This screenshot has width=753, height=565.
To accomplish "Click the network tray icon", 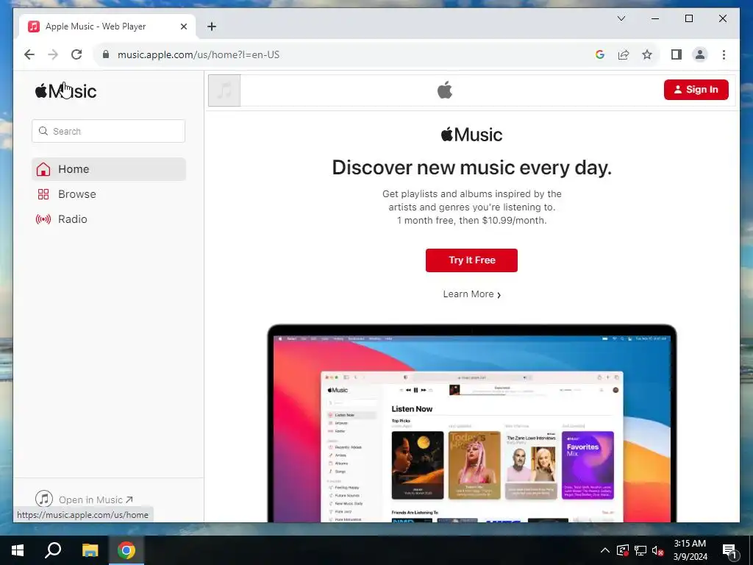I will 640,550.
